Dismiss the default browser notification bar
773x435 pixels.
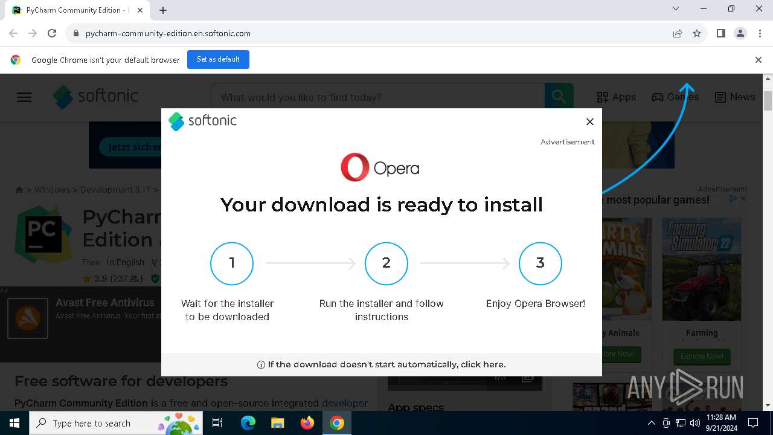click(x=758, y=60)
